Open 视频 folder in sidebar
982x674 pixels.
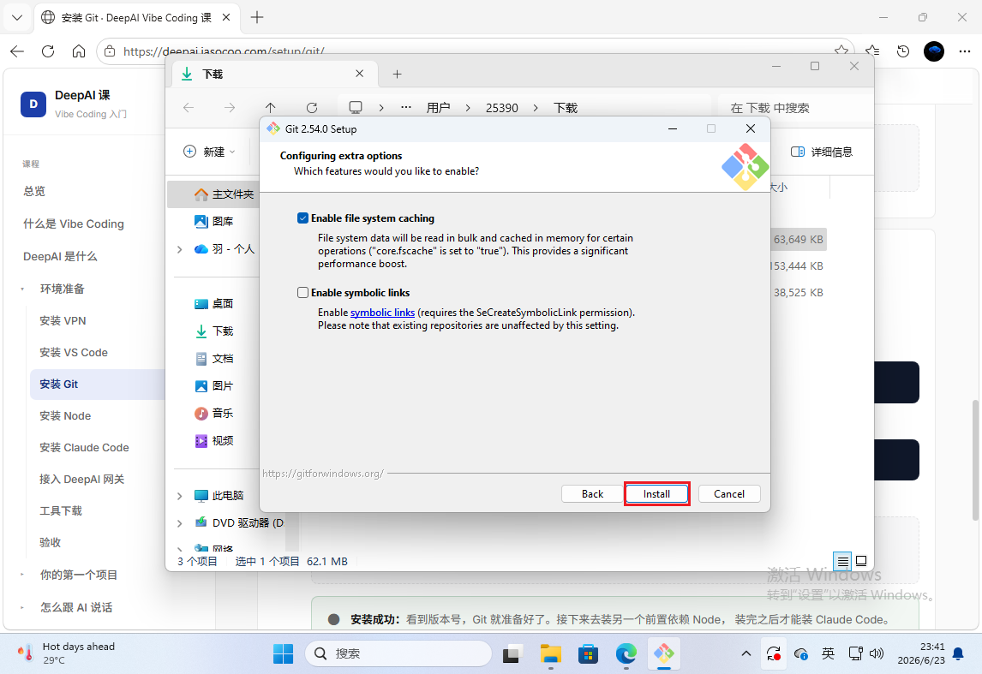pos(213,440)
